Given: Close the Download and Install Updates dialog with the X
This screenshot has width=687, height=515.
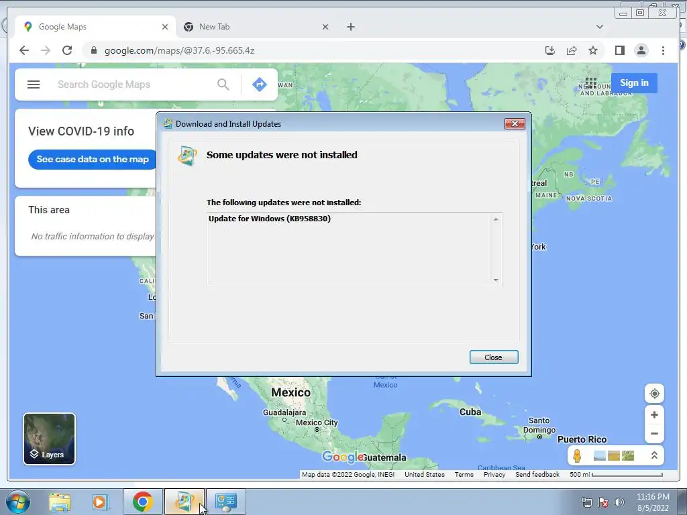Looking at the screenshot, I should pyautogui.click(x=515, y=124).
